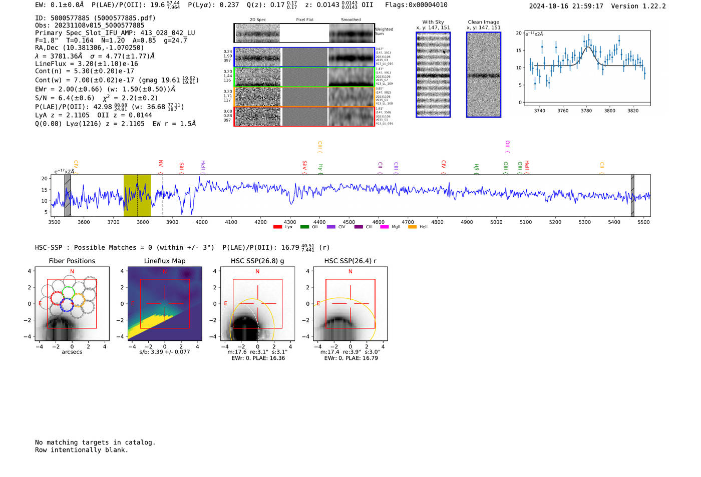Click 'No matching targets in catalog.' text
The image size is (701, 477).
(x=95, y=442)
